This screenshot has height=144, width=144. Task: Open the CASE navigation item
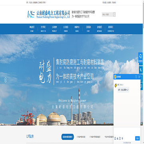(x=88, y=29)
